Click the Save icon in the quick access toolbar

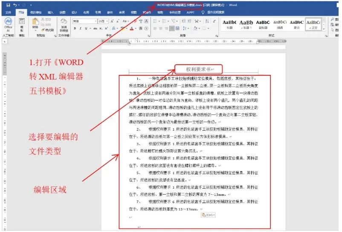click(x=8, y=5)
